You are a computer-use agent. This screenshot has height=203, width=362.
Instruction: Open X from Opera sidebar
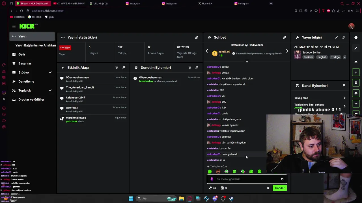[x=4, y=99]
